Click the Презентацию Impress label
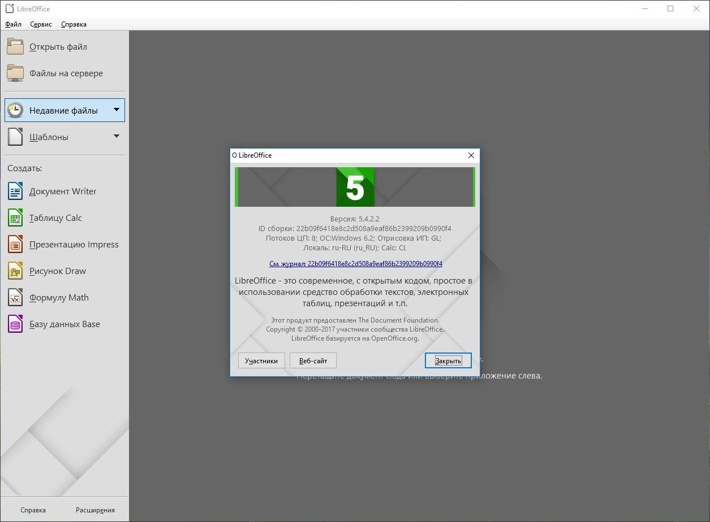Screen dimensions: 710x522 click(74, 245)
